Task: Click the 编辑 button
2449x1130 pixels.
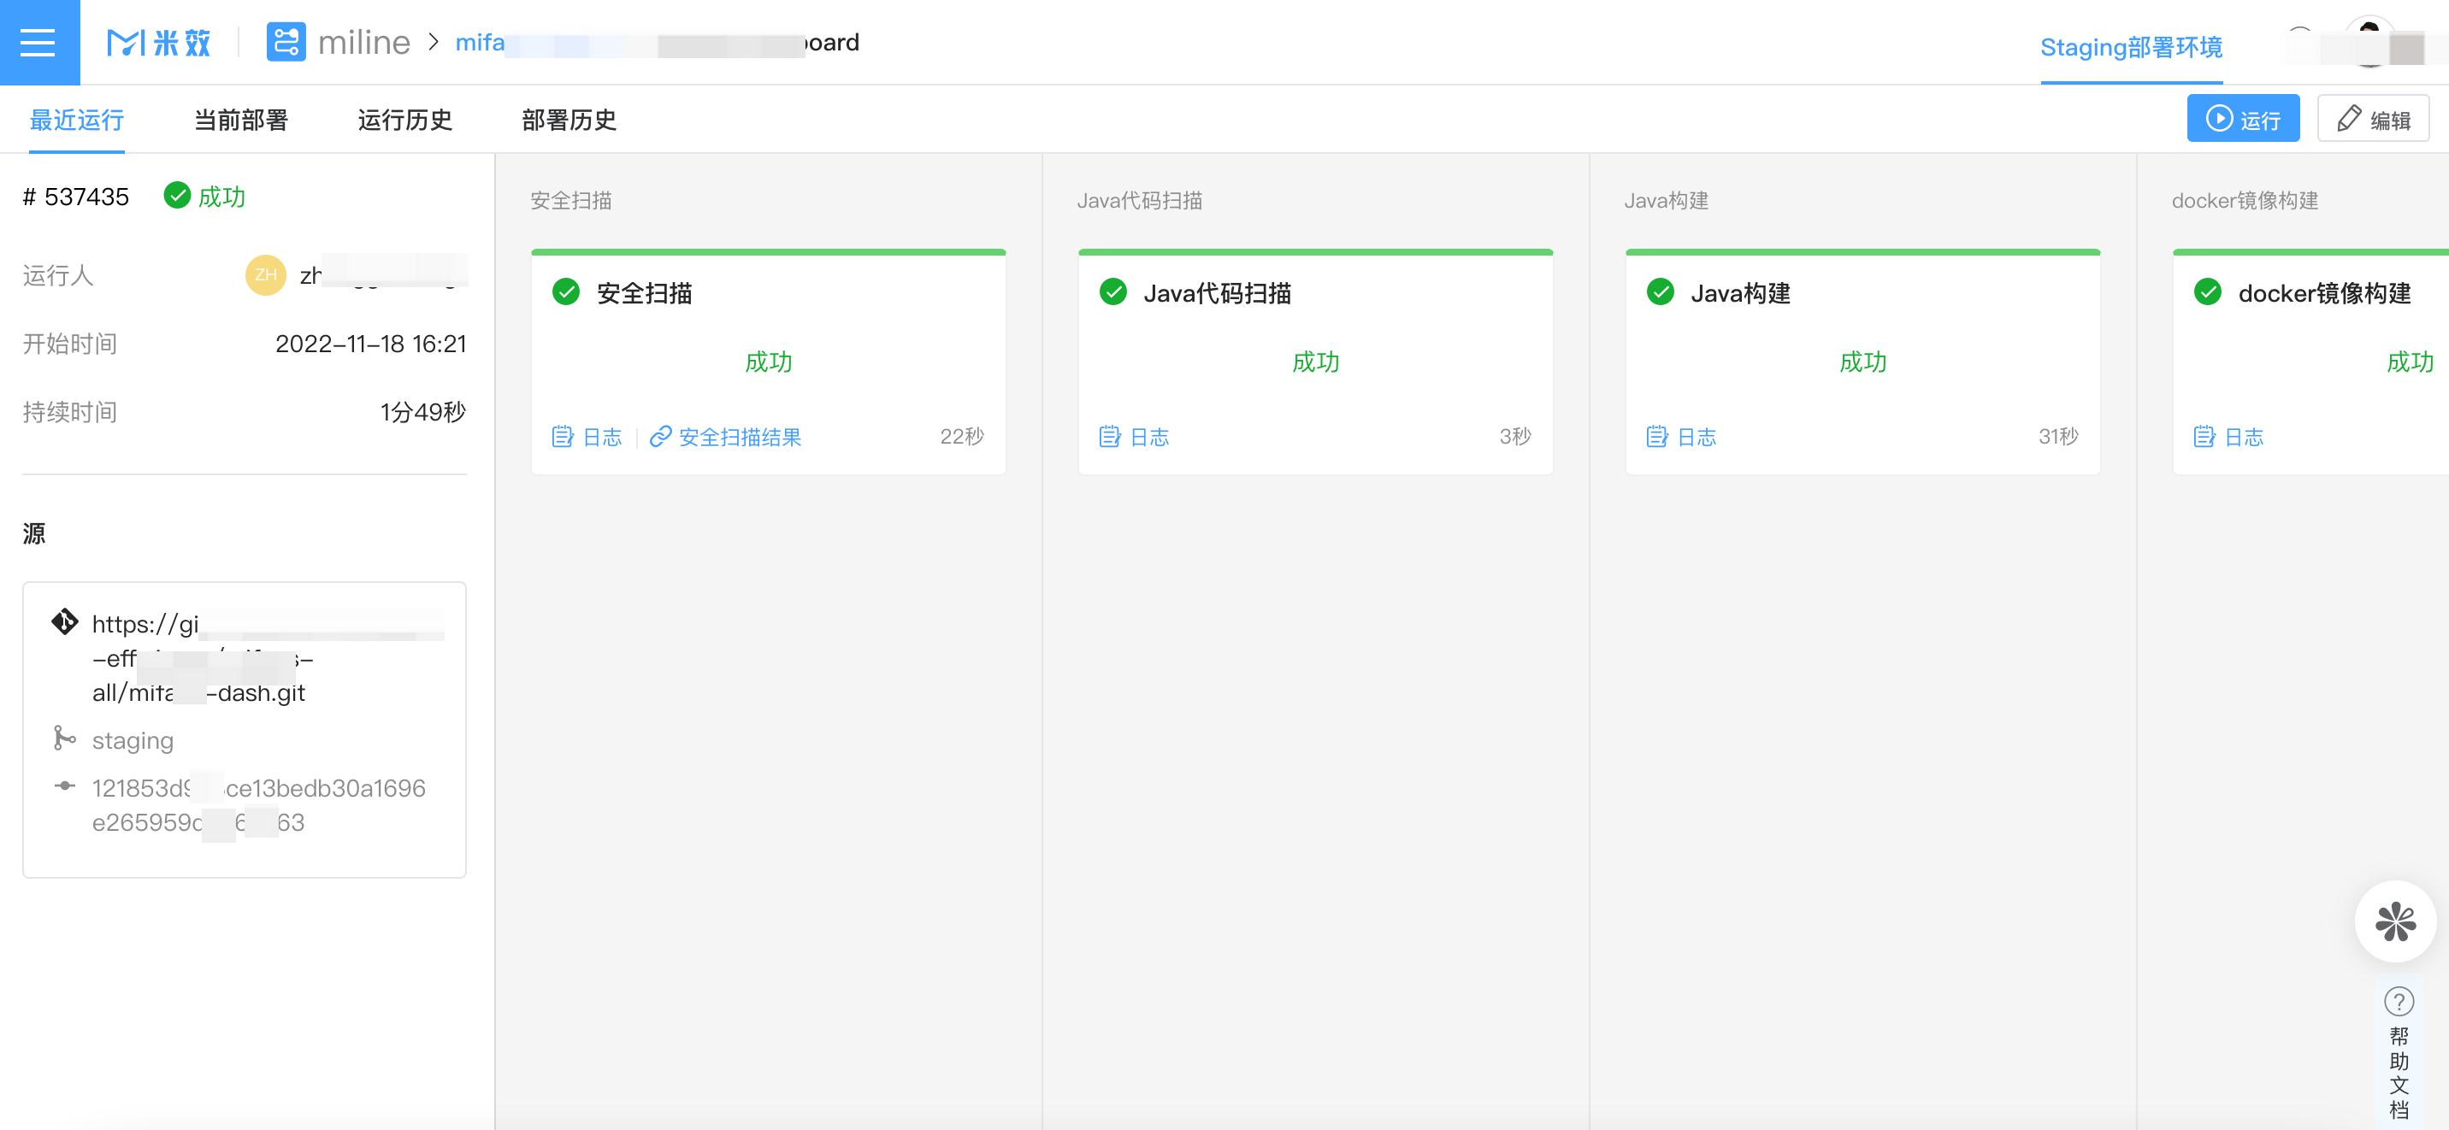Action: [x=2373, y=120]
